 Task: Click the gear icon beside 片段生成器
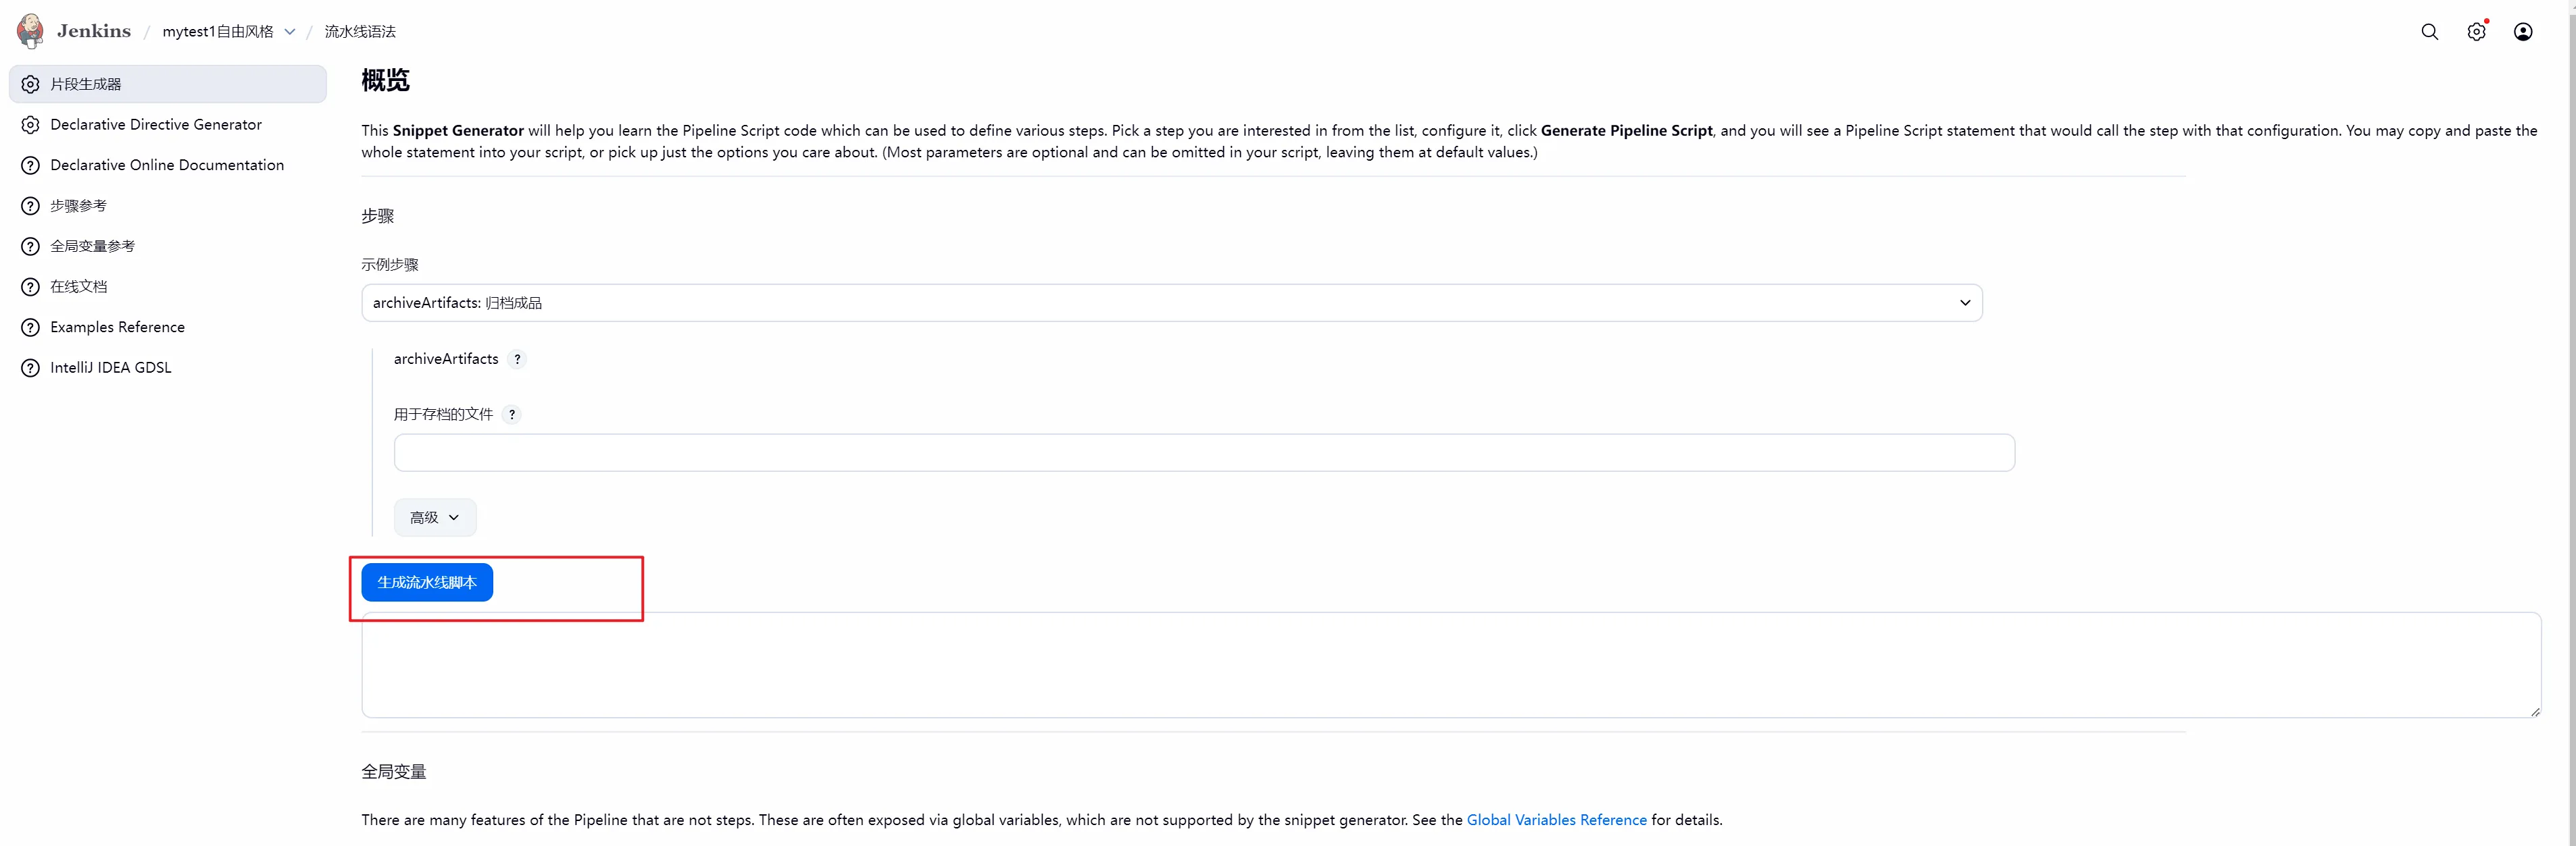tap(31, 85)
